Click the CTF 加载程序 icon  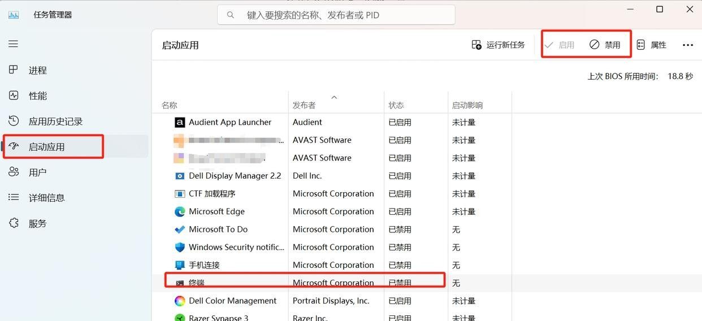tap(180, 194)
